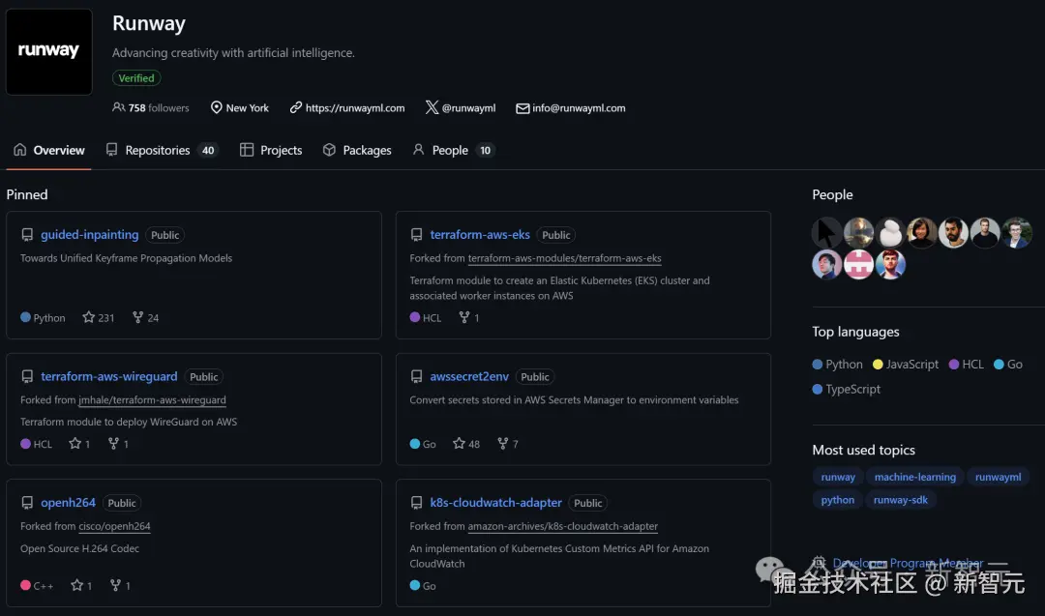
Task: Click the New York location pin icon
Action: click(216, 107)
